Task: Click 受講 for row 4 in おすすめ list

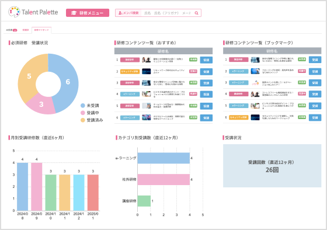Action: 206,94
